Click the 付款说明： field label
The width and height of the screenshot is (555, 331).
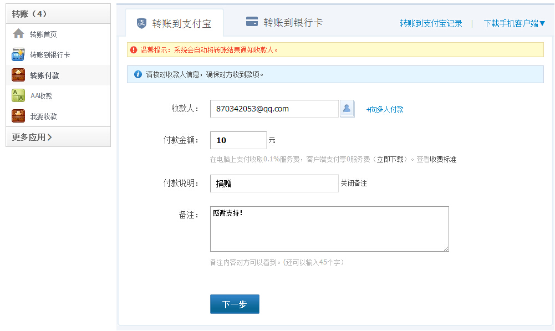[181, 183]
